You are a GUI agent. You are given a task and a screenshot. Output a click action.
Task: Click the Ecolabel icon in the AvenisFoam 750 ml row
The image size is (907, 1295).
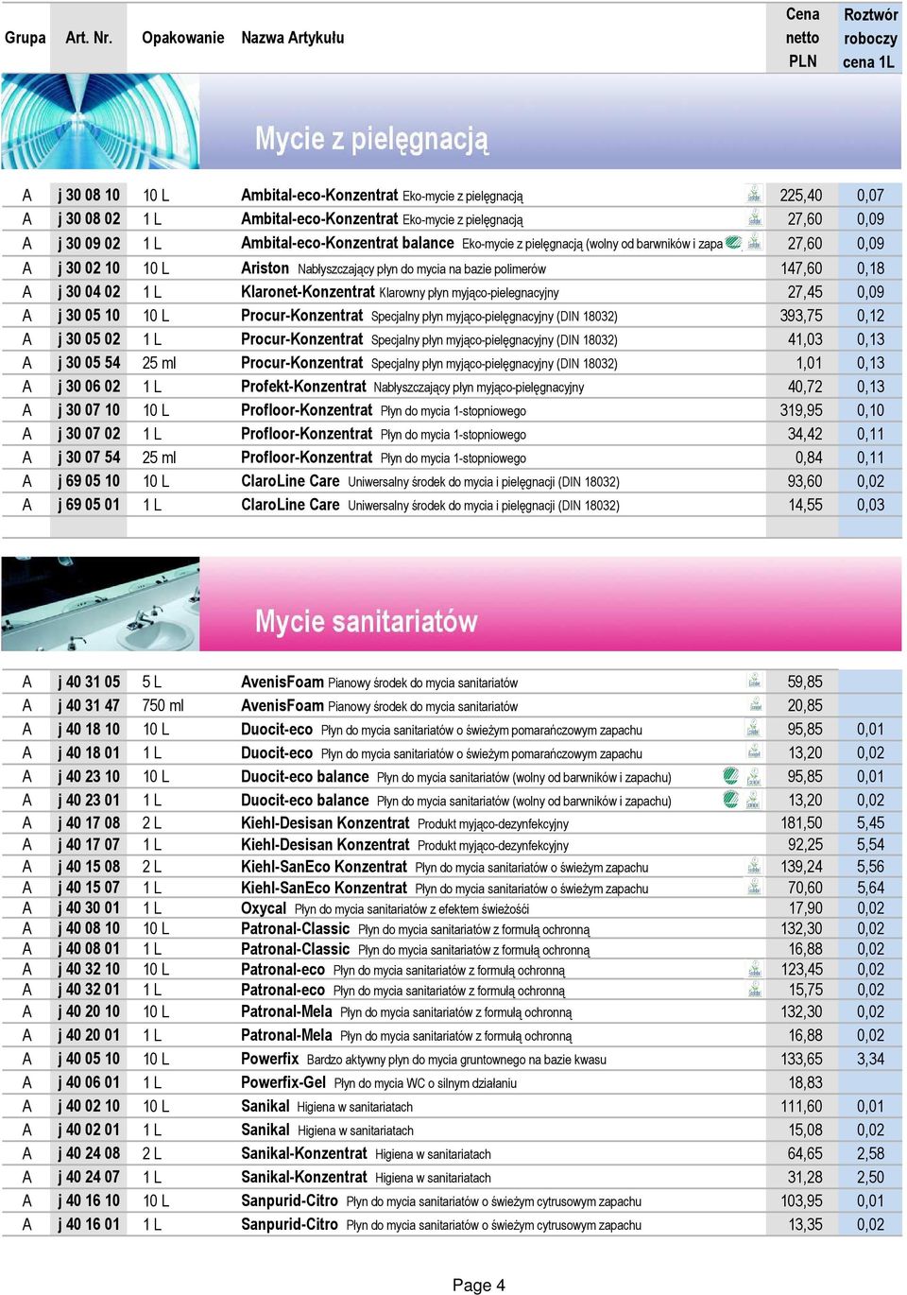click(x=754, y=704)
